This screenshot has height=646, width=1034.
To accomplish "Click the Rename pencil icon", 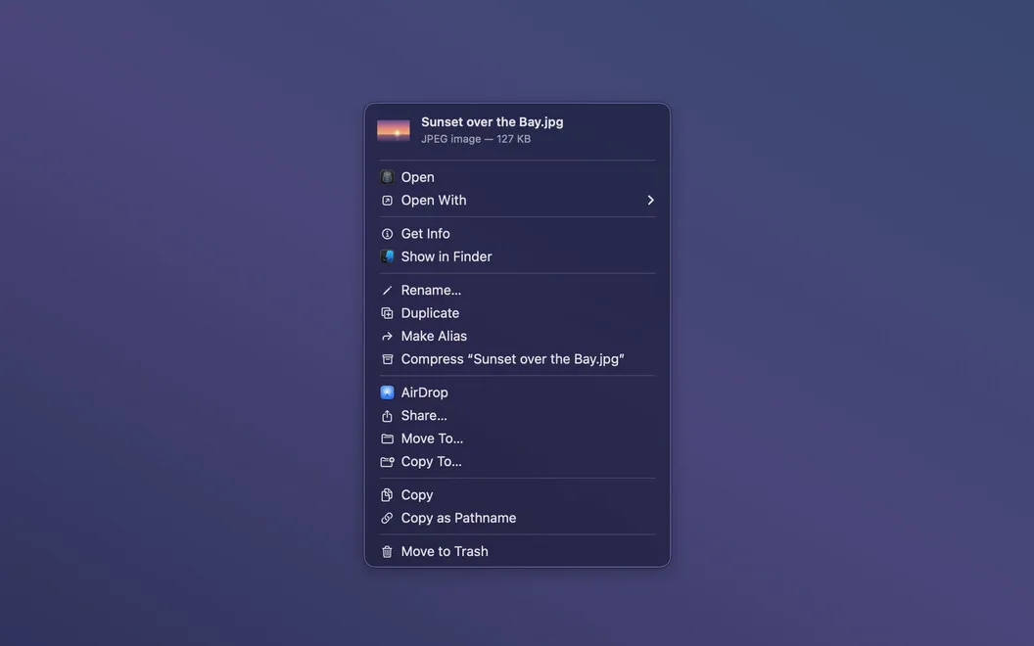I will tap(387, 290).
